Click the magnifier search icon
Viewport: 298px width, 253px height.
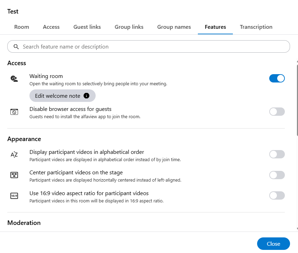pos(16,46)
